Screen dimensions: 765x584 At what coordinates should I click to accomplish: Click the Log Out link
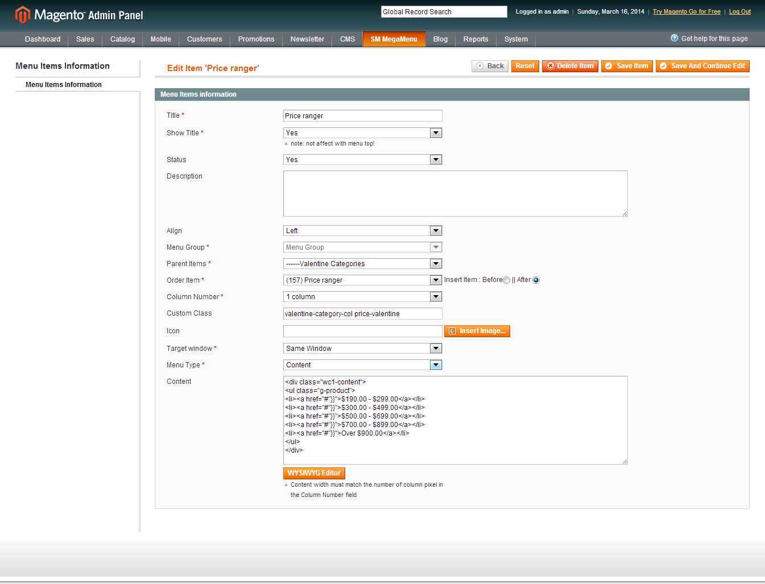[740, 11]
